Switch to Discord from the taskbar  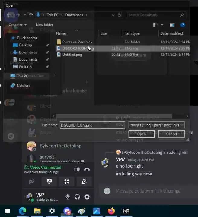[x=67, y=211]
